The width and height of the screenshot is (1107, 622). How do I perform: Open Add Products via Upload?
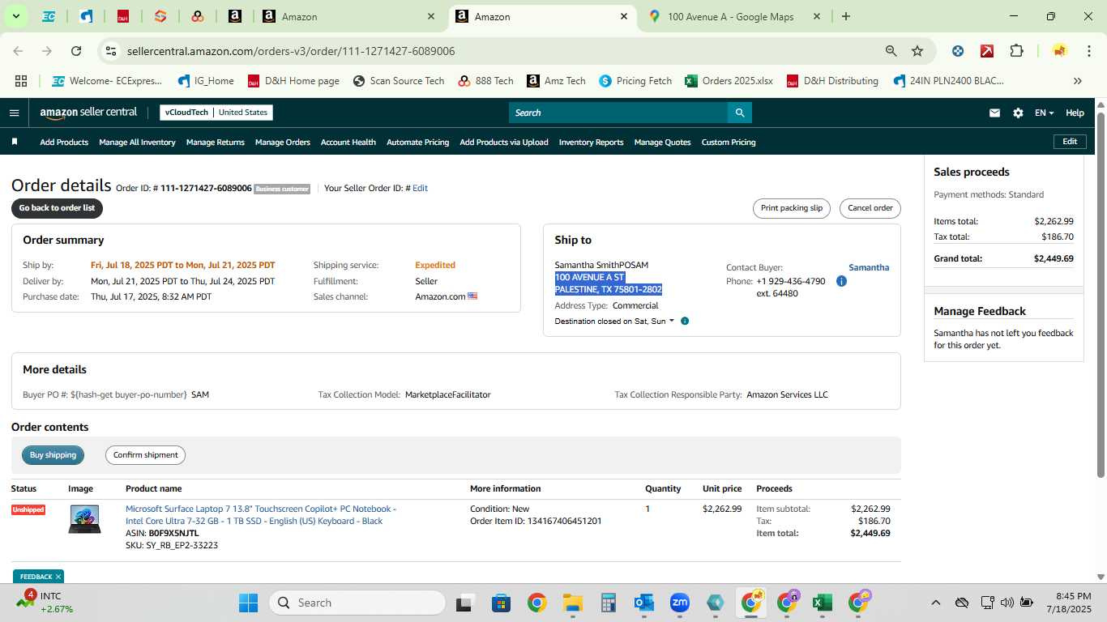(x=504, y=143)
